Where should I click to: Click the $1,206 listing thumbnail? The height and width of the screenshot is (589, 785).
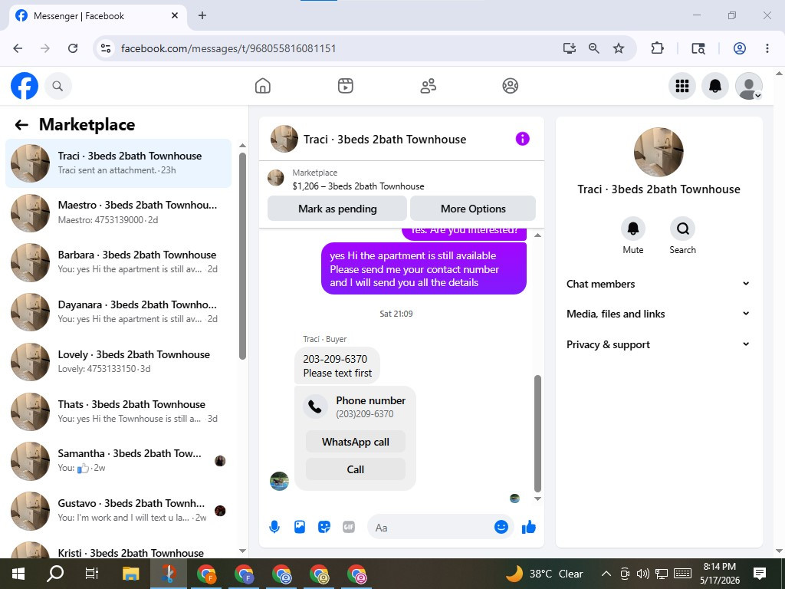pos(276,177)
